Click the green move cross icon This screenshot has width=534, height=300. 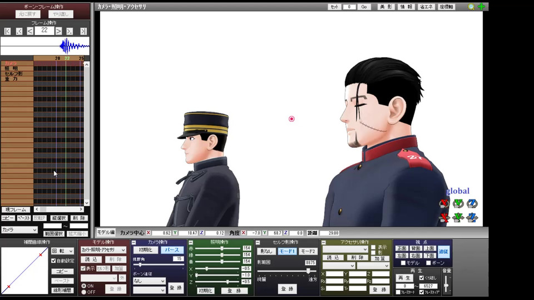[x=481, y=7]
